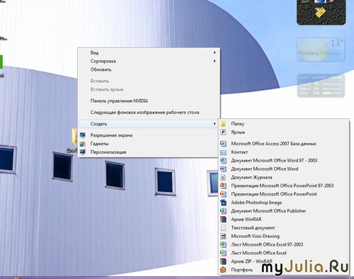Expand the Сортировка submenu arrow

(215, 61)
